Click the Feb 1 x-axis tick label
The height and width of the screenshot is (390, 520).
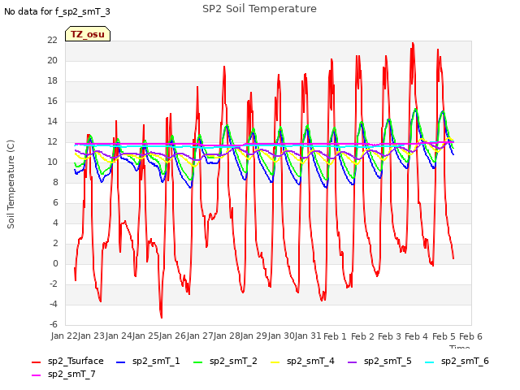[x=335, y=336]
